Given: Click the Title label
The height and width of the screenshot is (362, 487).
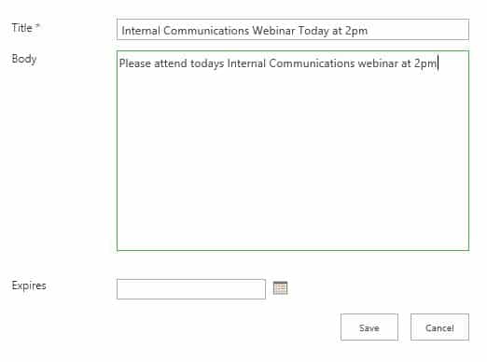Looking at the screenshot, I should pyautogui.click(x=21, y=28).
